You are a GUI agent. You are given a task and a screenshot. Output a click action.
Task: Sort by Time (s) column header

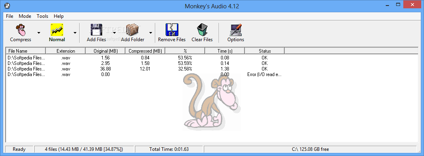(x=225, y=51)
